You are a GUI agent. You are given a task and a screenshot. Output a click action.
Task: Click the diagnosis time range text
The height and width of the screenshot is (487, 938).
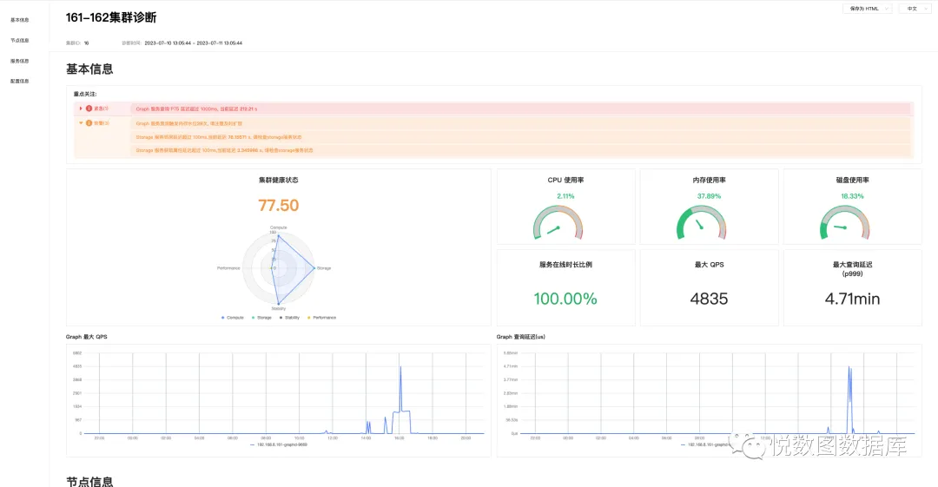tap(193, 43)
